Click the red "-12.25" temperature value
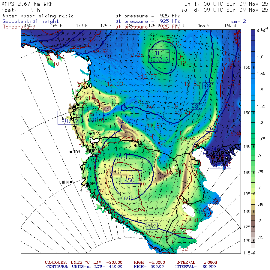 click(134, 55)
